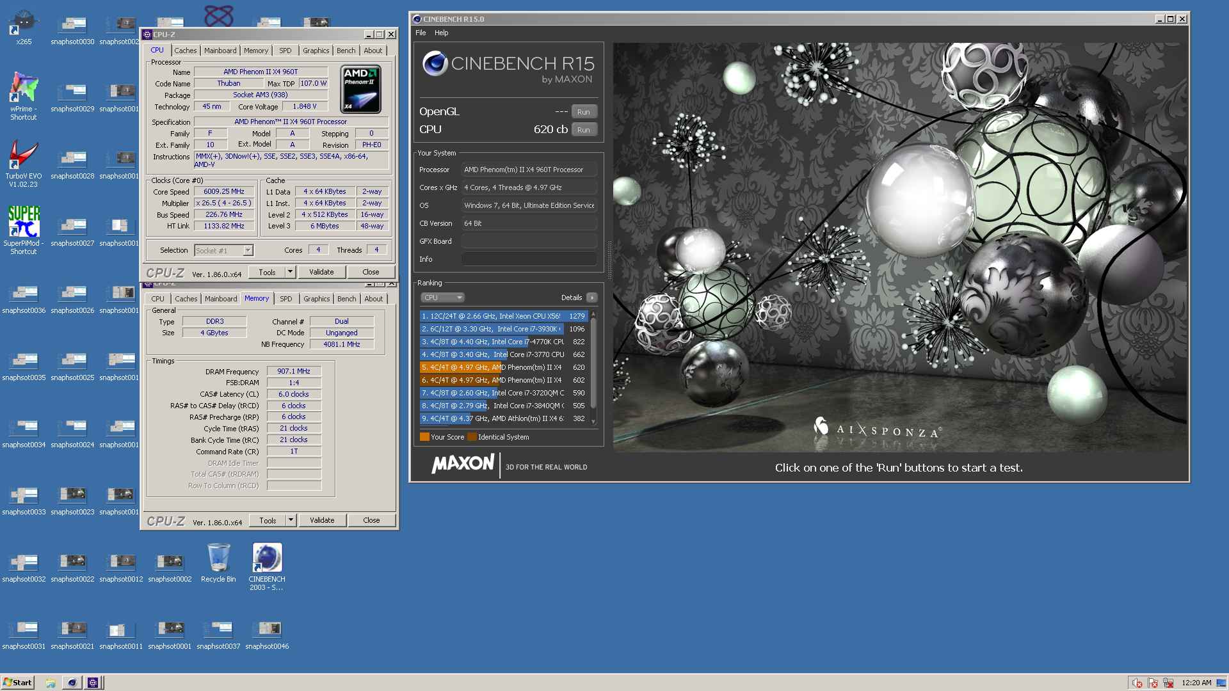Open the CINEBENCH 2003 desktop shortcut
The width and height of the screenshot is (1229, 691).
click(x=267, y=566)
